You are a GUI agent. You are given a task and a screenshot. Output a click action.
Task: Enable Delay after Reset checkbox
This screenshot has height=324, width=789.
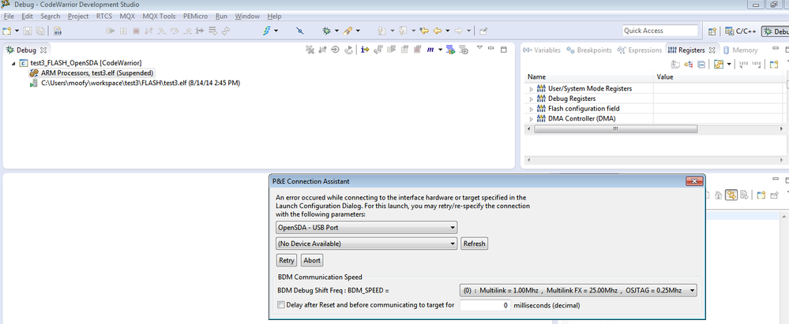click(x=281, y=304)
